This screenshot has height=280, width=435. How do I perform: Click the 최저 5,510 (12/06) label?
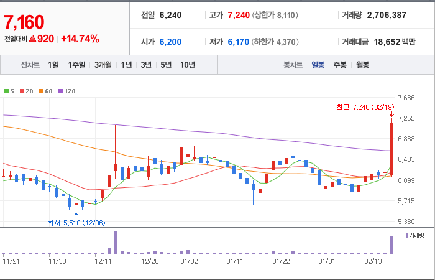click(76, 223)
